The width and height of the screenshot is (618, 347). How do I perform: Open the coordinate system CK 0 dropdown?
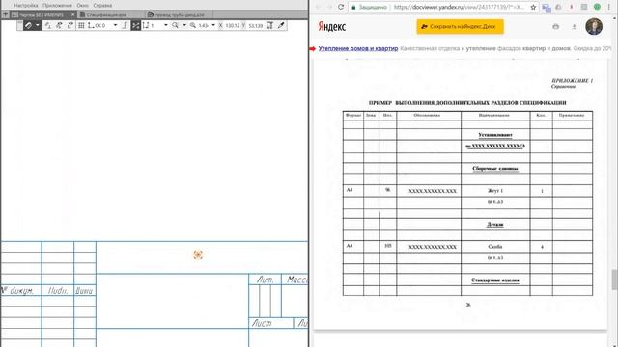tap(116, 25)
